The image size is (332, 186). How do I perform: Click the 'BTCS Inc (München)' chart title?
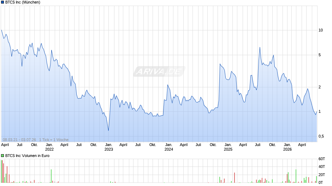pos(23,2)
